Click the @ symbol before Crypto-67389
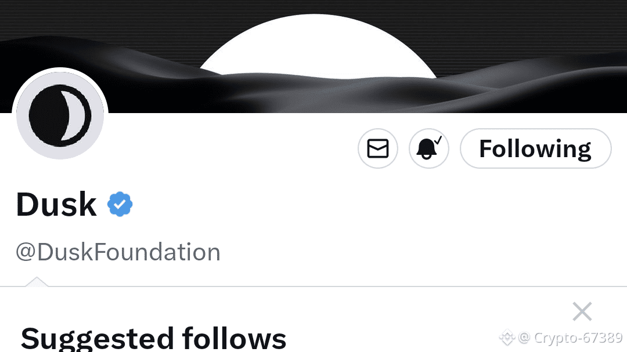Viewport: 627px width, 352px height. [524, 338]
